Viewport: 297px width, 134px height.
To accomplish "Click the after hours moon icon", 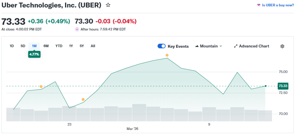I will 77,29.
